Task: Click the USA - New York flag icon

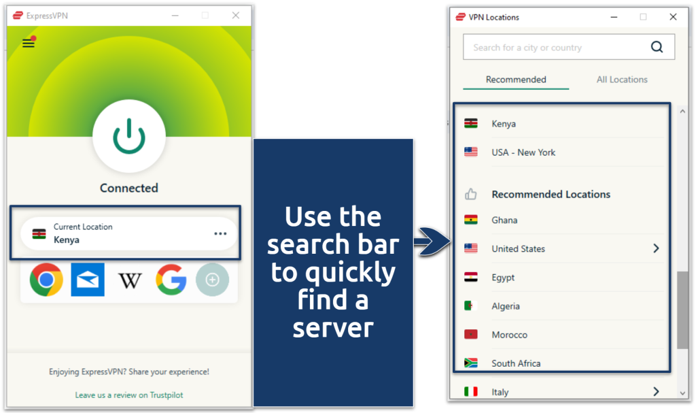Action: click(x=471, y=152)
